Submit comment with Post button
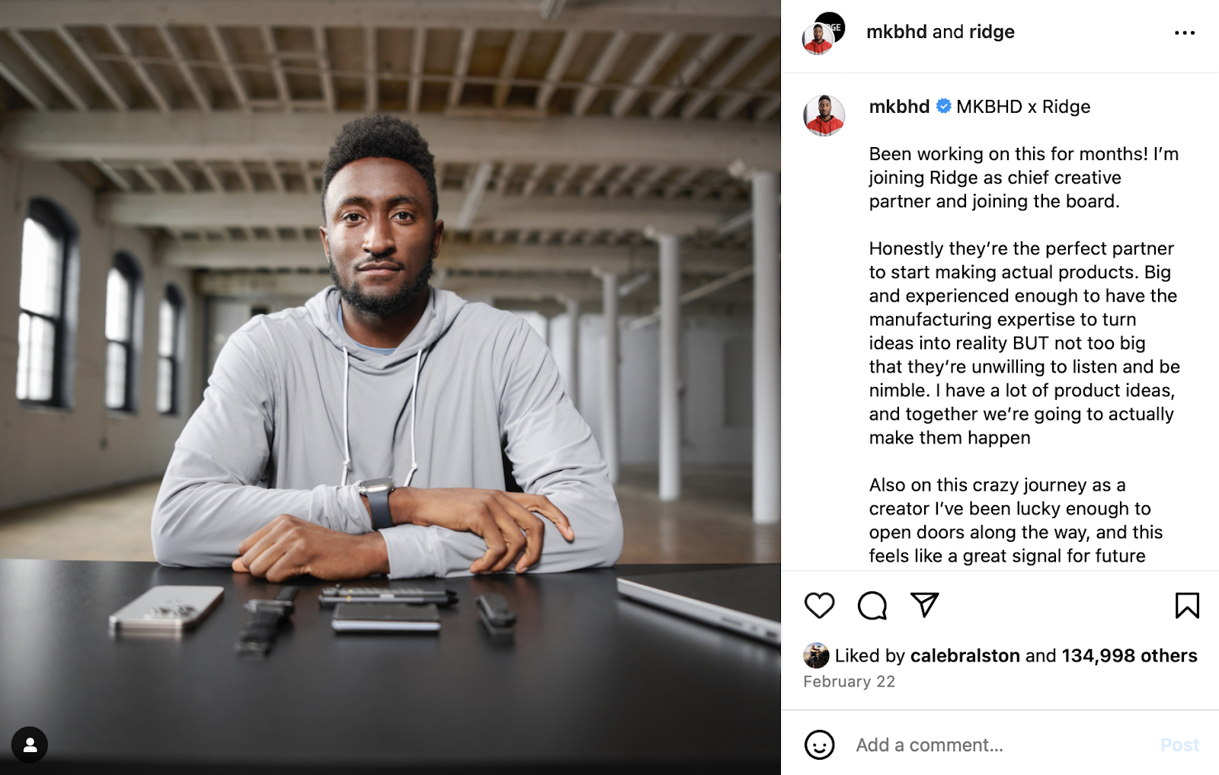1219x775 pixels. (x=1179, y=745)
